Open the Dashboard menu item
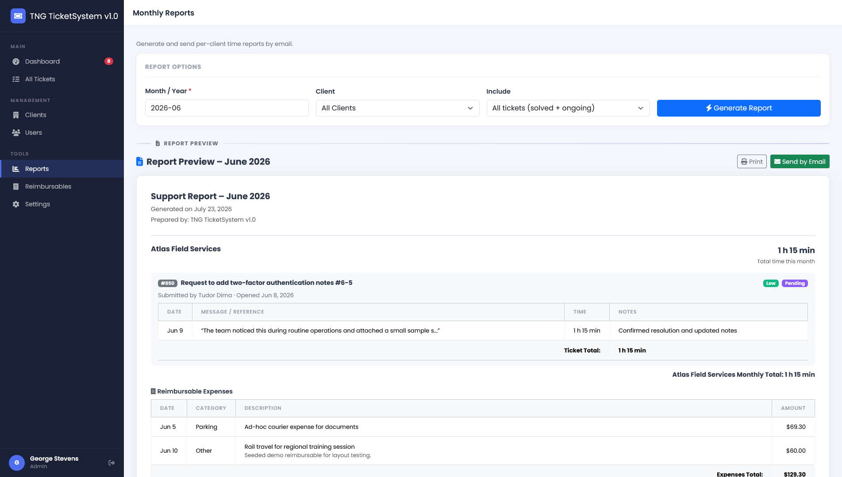The height and width of the screenshot is (477, 842). (x=62, y=61)
